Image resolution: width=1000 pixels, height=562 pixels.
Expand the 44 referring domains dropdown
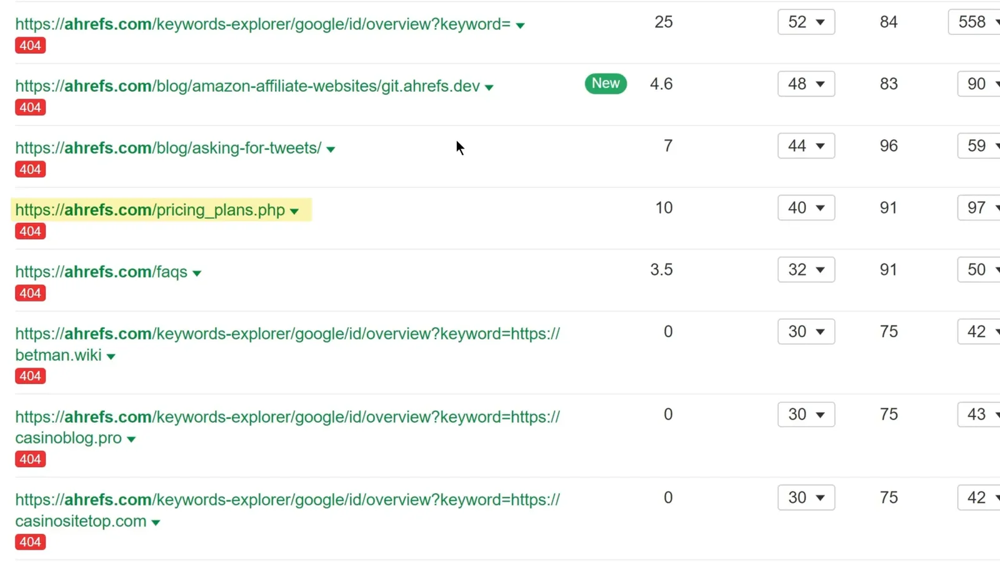point(806,146)
